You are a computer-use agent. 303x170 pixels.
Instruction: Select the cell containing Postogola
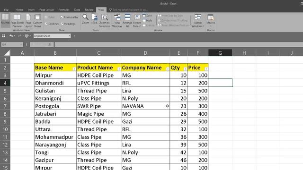pyautogui.click(x=55, y=106)
